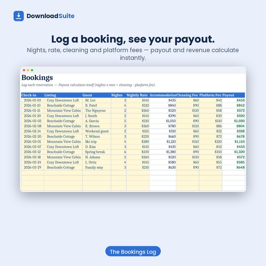Screen dimensions: 266x266
Task: Select guest cell Spring break
Action: [96, 152]
